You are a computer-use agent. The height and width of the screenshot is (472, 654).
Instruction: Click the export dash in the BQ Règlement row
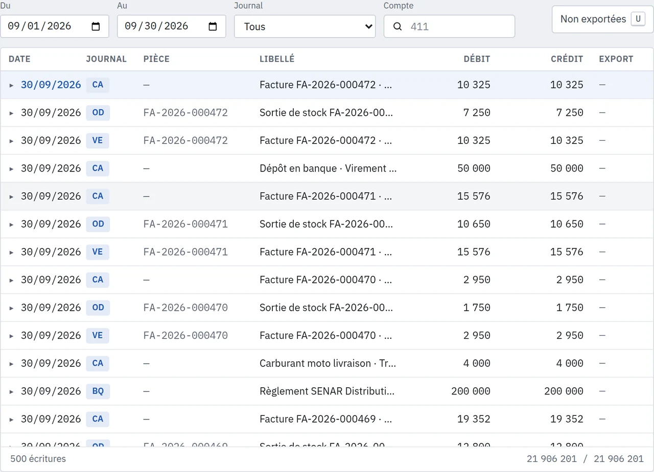click(x=602, y=391)
